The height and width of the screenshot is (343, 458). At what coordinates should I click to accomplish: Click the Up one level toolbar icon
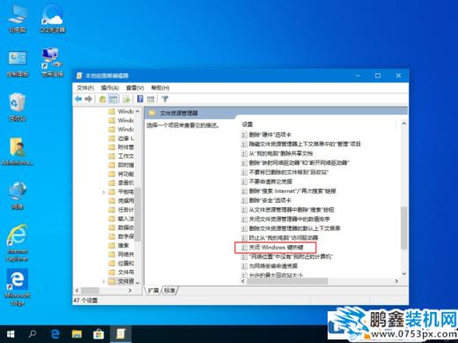(102, 99)
